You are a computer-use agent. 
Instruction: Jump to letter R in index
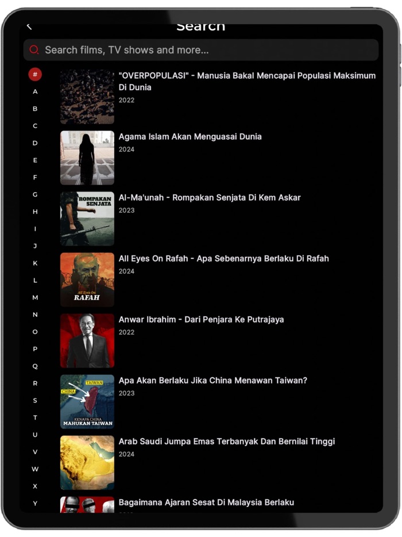click(35, 383)
